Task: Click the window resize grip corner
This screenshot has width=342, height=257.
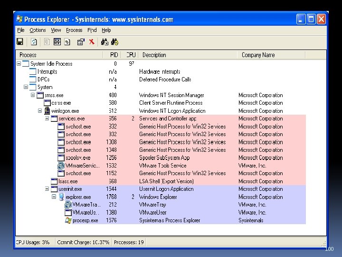Action: [324, 244]
